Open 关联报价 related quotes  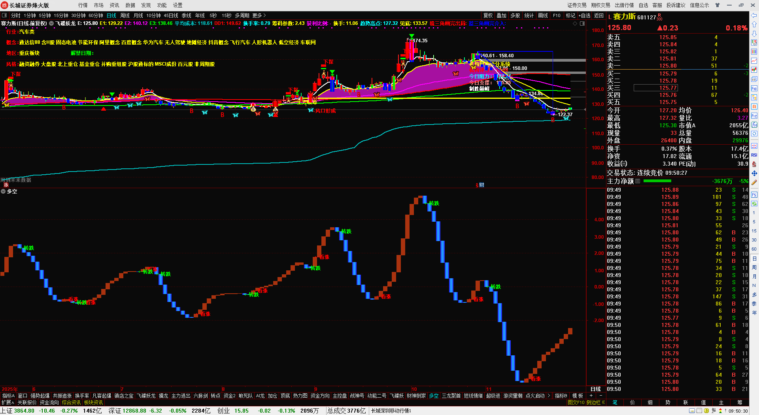tap(27, 402)
